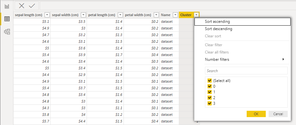This screenshot has width=296, height=125.
Task: Select sepal width cell $3.2
Action: (x=69, y=35)
